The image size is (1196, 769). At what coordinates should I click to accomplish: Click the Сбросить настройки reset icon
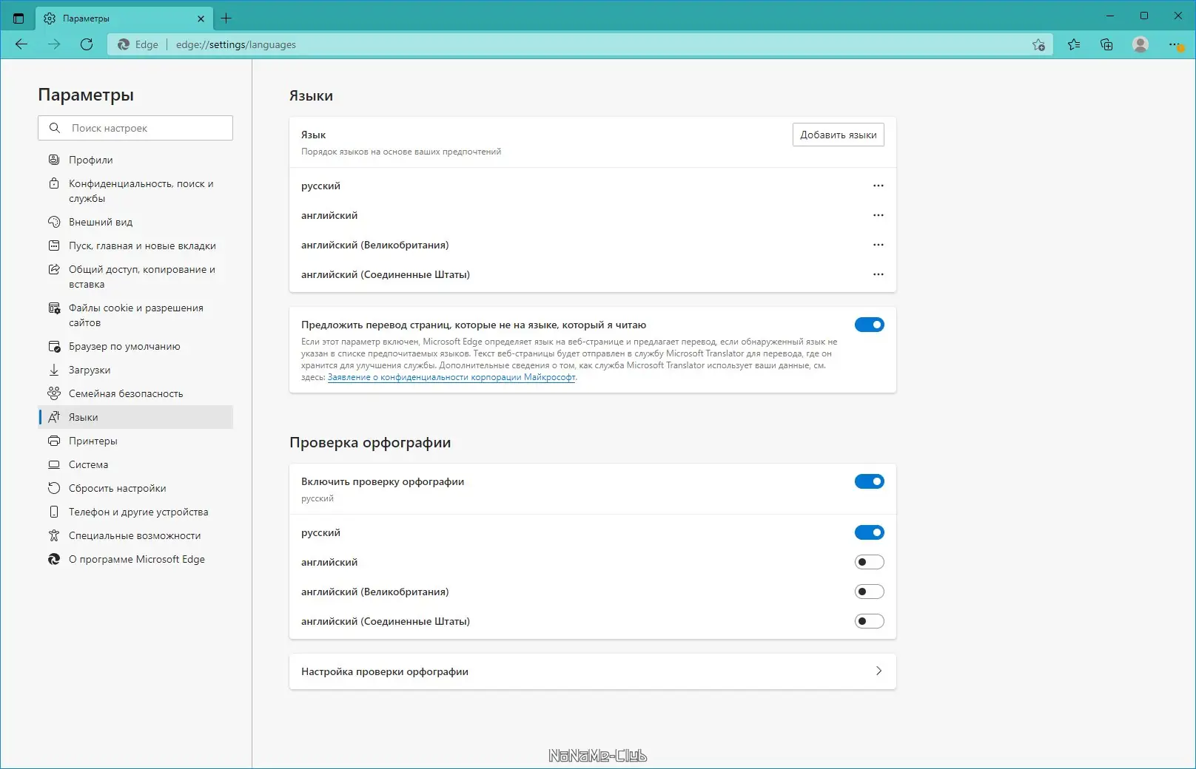click(x=54, y=488)
